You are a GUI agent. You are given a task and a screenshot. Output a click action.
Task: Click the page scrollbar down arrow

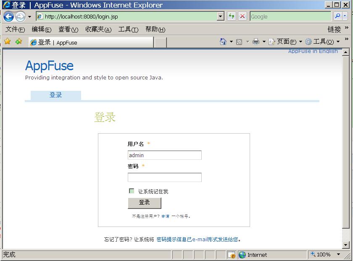(x=345, y=245)
